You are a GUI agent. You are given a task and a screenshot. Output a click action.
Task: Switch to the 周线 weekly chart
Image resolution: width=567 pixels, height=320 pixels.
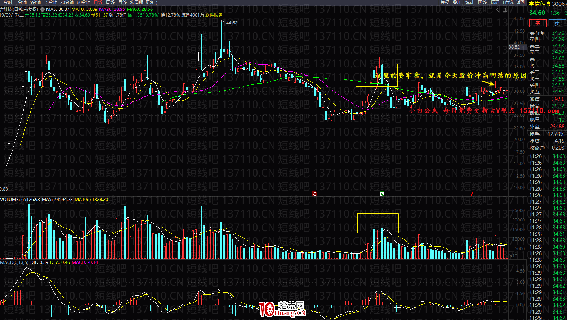[110, 3]
